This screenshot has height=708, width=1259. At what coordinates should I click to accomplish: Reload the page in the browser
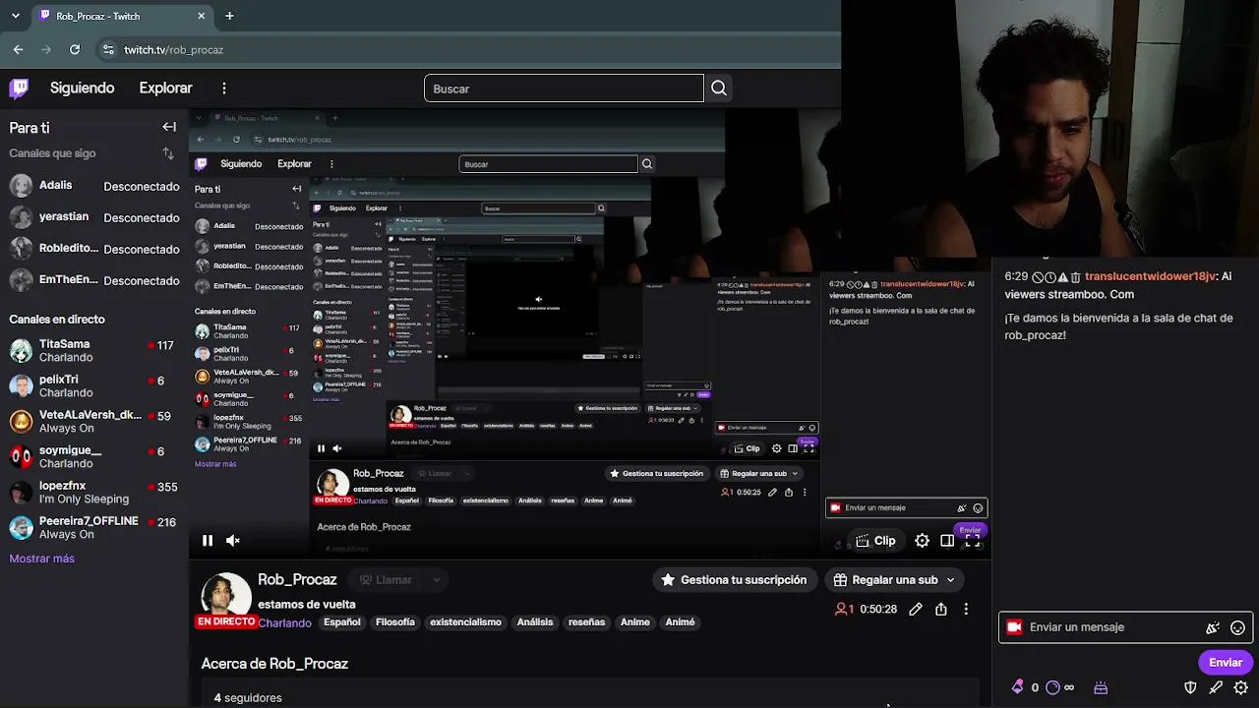(75, 49)
